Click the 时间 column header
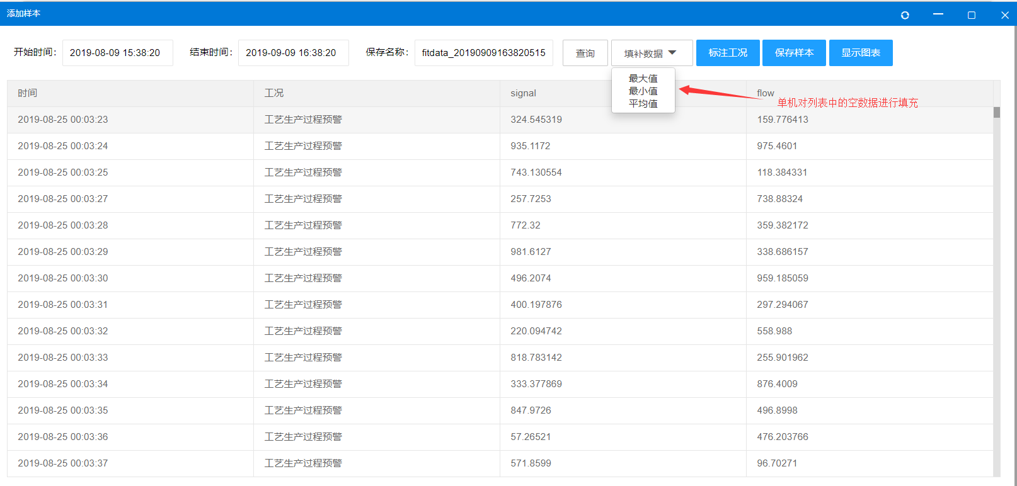 point(28,93)
